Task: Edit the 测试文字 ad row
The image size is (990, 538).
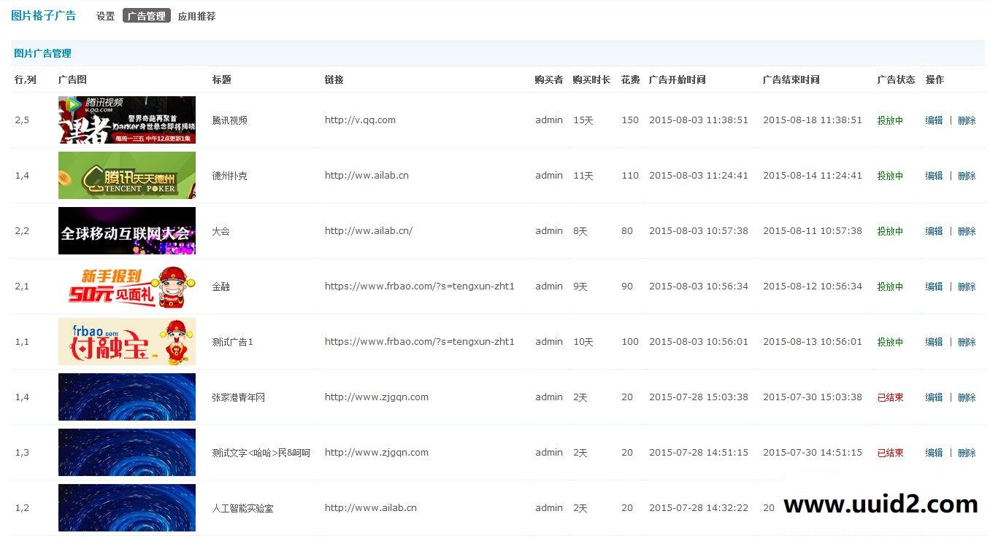Action: pyautogui.click(x=934, y=452)
